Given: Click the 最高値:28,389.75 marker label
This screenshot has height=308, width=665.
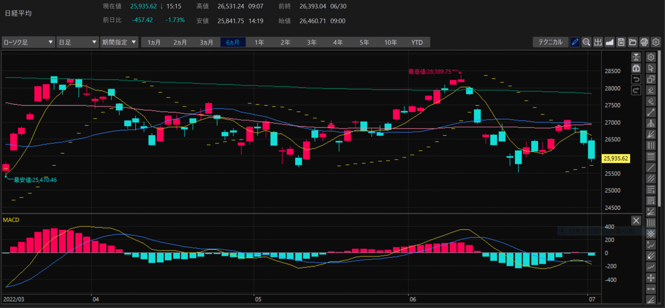Looking at the screenshot, I should tap(429, 71).
